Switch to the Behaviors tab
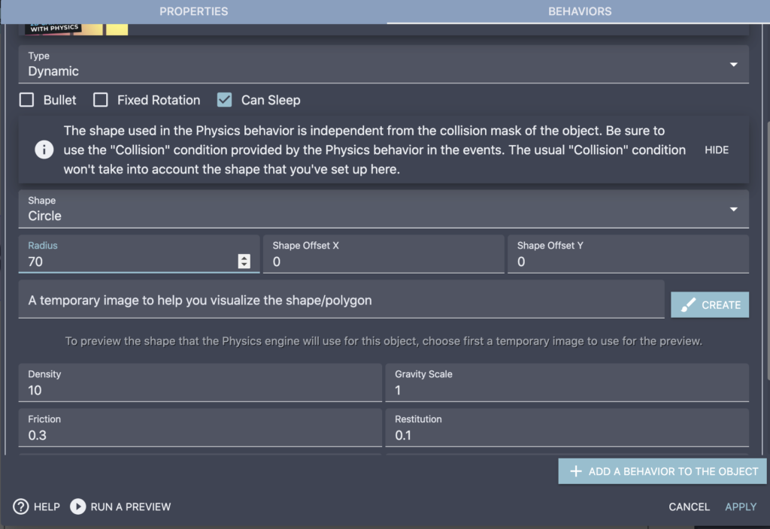This screenshot has width=770, height=529. click(580, 11)
